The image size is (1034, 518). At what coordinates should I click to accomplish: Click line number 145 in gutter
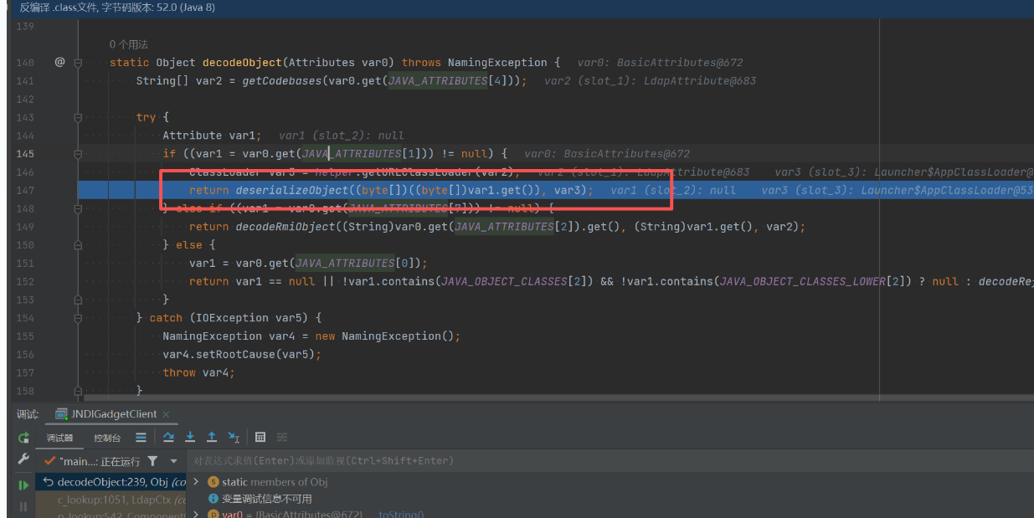pos(25,154)
